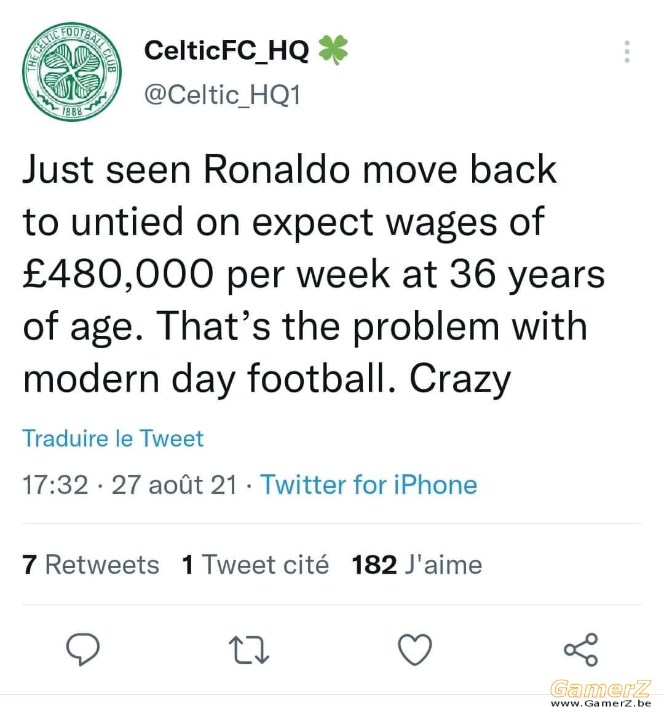
Task: Click the GamerZ watermark logo
Action: (601, 689)
